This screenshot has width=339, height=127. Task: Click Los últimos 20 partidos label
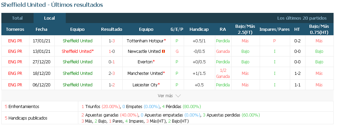(x=302, y=18)
